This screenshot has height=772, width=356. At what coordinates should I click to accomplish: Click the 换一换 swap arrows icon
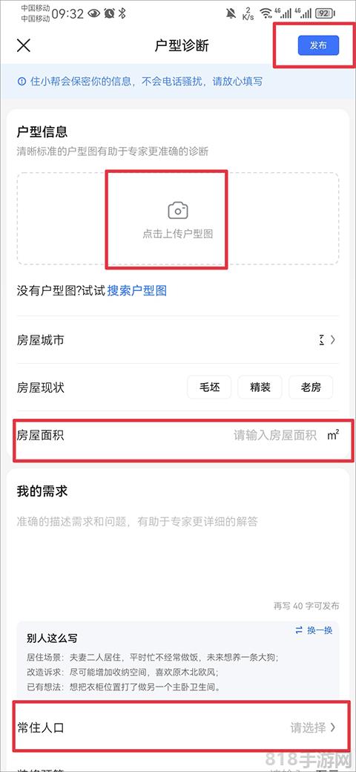pyautogui.click(x=299, y=630)
